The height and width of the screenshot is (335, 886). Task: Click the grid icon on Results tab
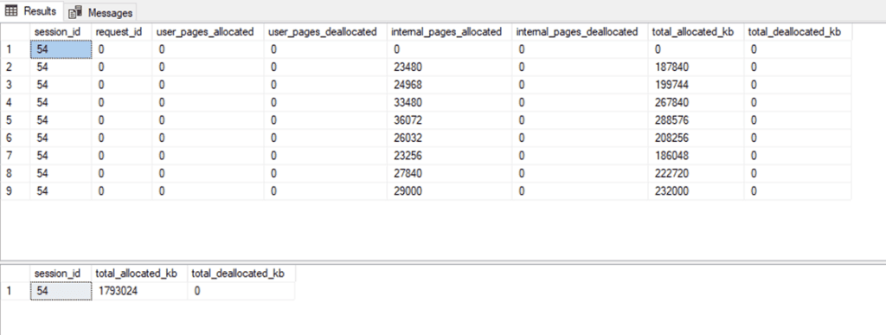coord(11,11)
